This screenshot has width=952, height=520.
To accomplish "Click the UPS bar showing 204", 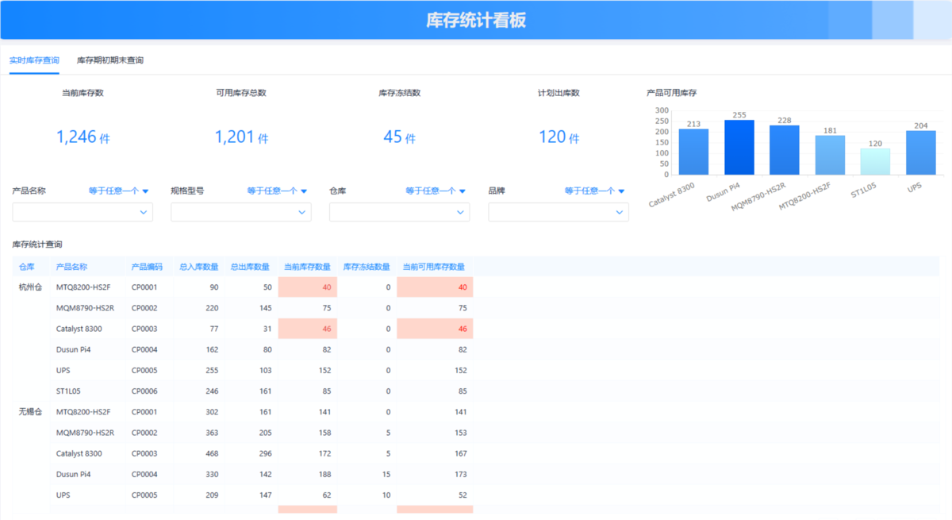I will pos(921,152).
